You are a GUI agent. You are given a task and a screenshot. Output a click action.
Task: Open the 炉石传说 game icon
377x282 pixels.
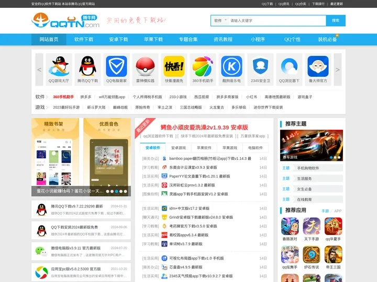pos(312,254)
